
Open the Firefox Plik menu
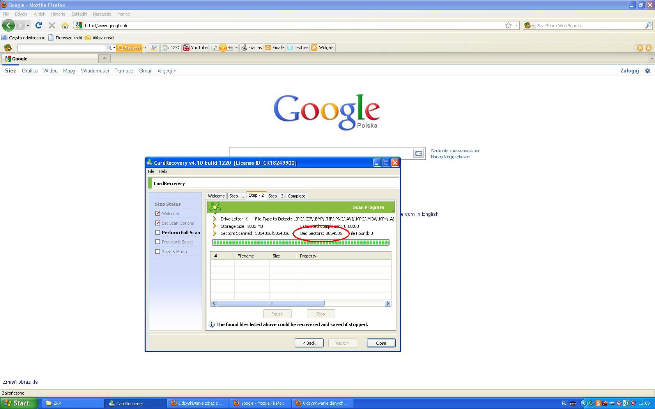6,14
